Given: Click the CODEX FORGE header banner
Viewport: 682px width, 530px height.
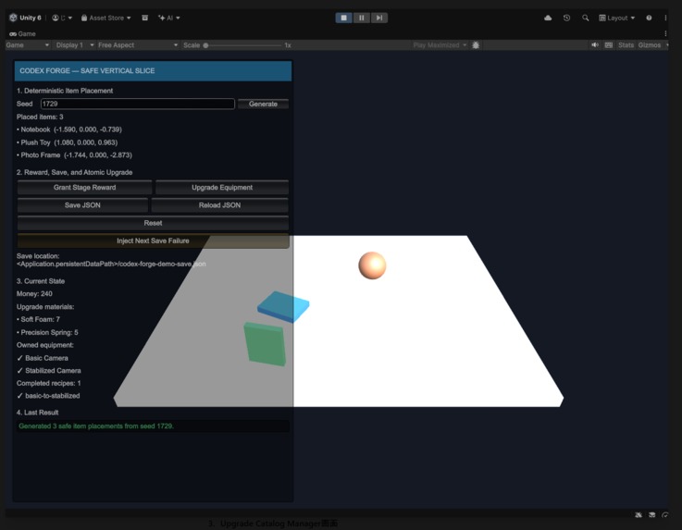Looking at the screenshot, I should click(153, 71).
